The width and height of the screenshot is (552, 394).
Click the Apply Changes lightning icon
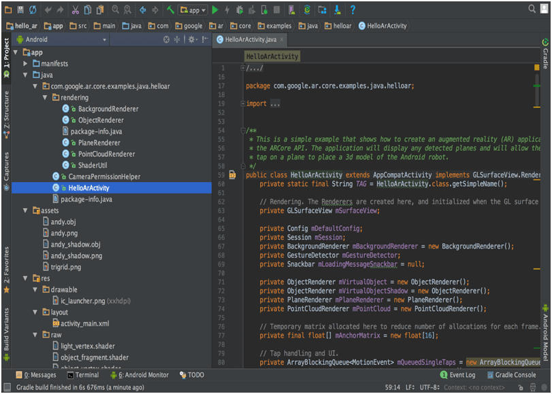[x=227, y=10]
